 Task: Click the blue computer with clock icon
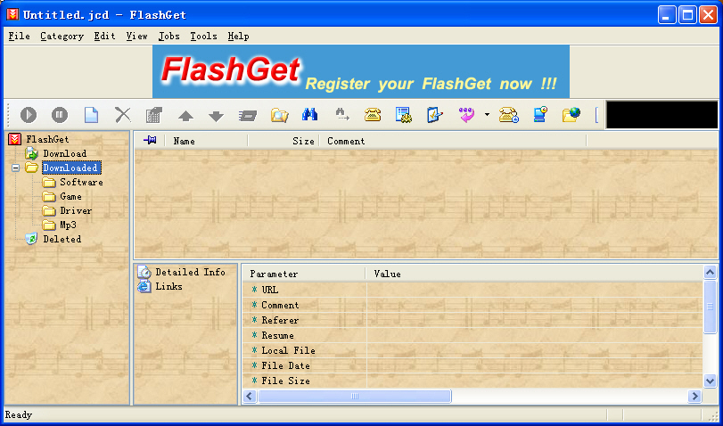[540, 114]
